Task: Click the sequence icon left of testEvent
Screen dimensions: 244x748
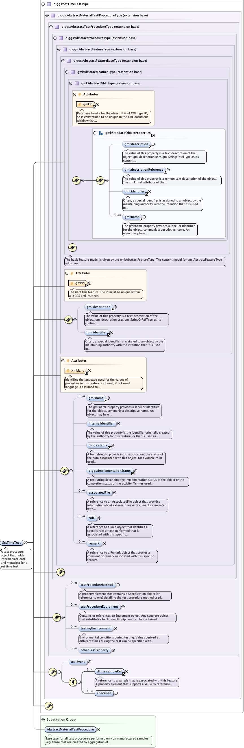Action: 53,672
